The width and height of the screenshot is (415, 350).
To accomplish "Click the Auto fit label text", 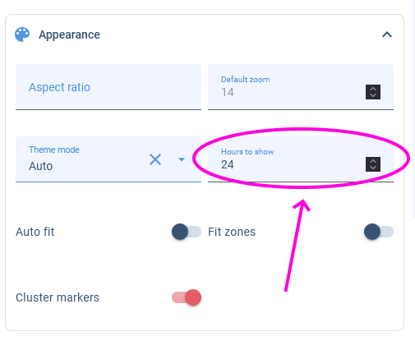I will [35, 232].
